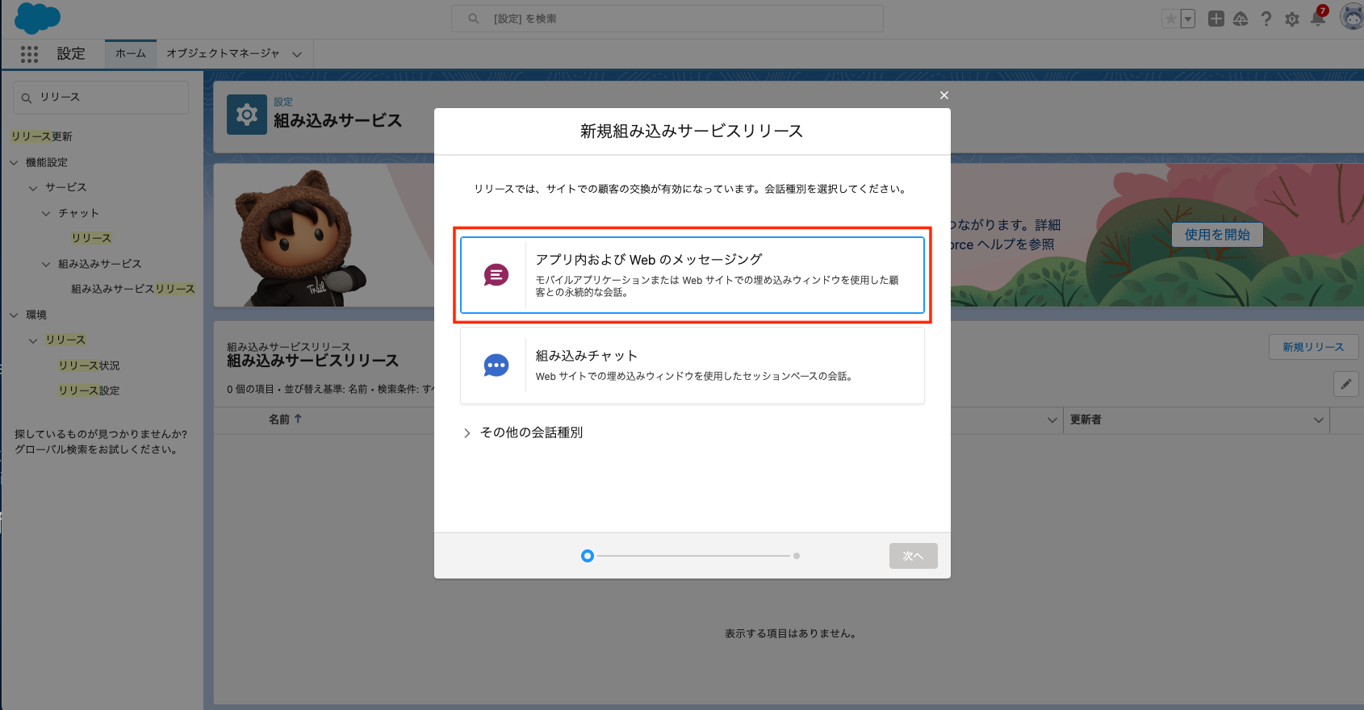
Task: Click the 次へ button
Action: point(913,556)
